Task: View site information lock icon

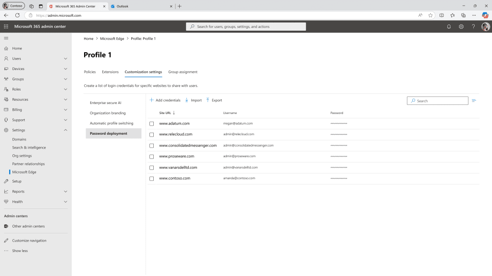Action: 30,15
